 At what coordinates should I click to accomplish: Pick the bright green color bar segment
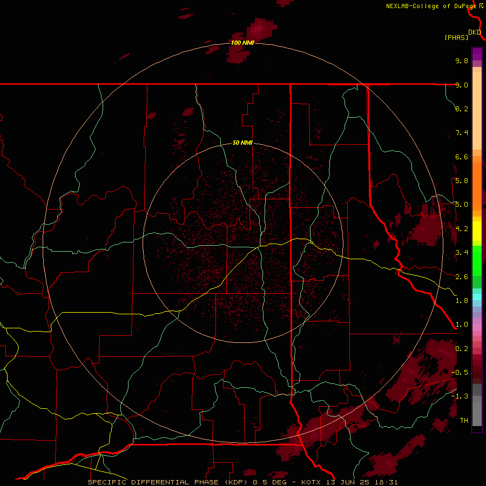point(477,260)
